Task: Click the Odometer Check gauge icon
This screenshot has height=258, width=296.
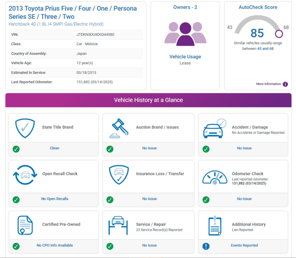Action: tap(215, 177)
